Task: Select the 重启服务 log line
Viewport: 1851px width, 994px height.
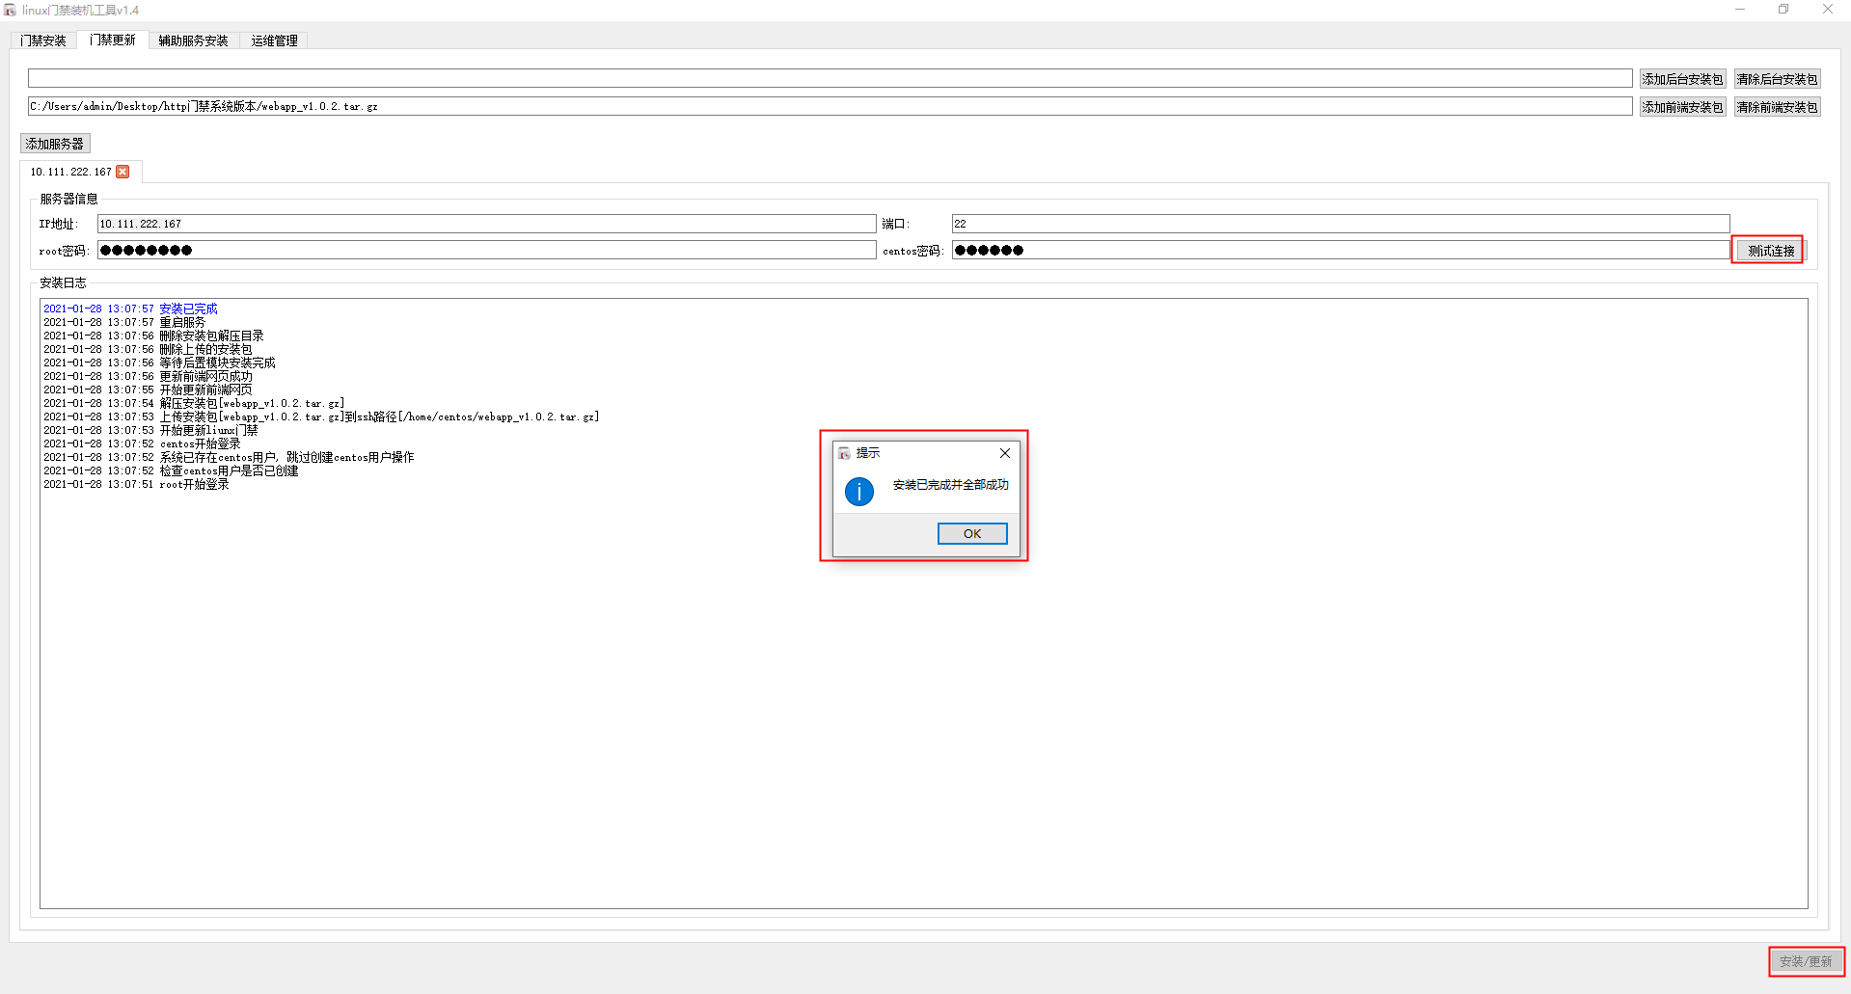Action: 124,322
